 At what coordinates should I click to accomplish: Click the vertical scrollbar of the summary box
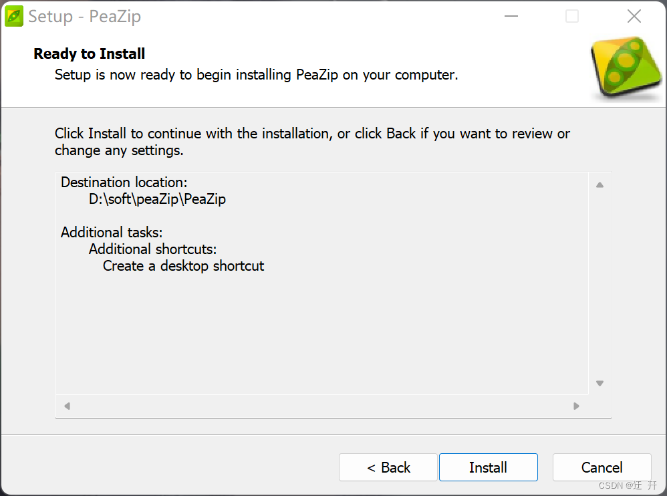(x=599, y=287)
